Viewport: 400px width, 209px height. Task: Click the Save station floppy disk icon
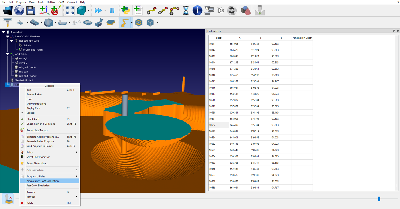tap(31, 11)
